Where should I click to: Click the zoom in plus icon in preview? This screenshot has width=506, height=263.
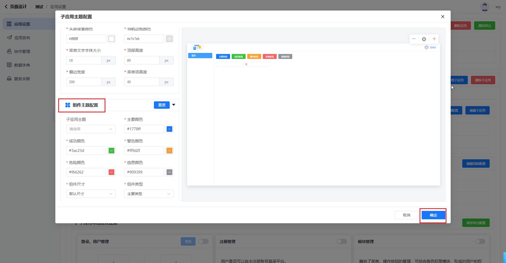(x=434, y=39)
